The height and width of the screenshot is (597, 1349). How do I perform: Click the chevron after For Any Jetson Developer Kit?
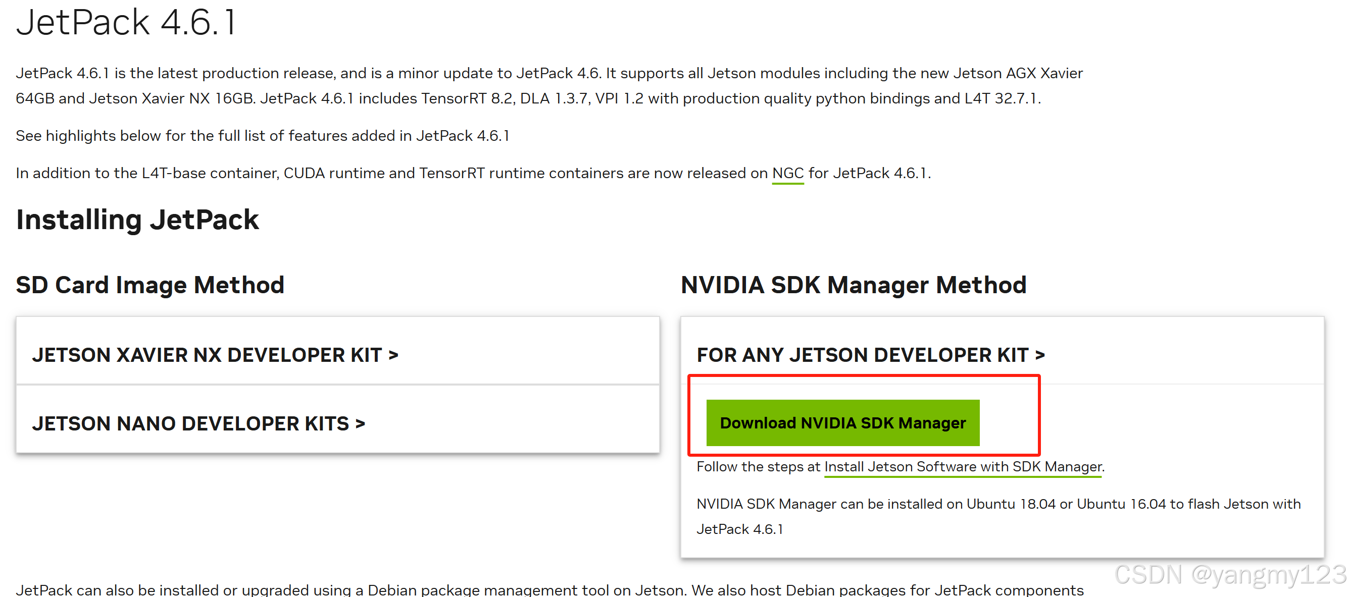(1039, 355)
